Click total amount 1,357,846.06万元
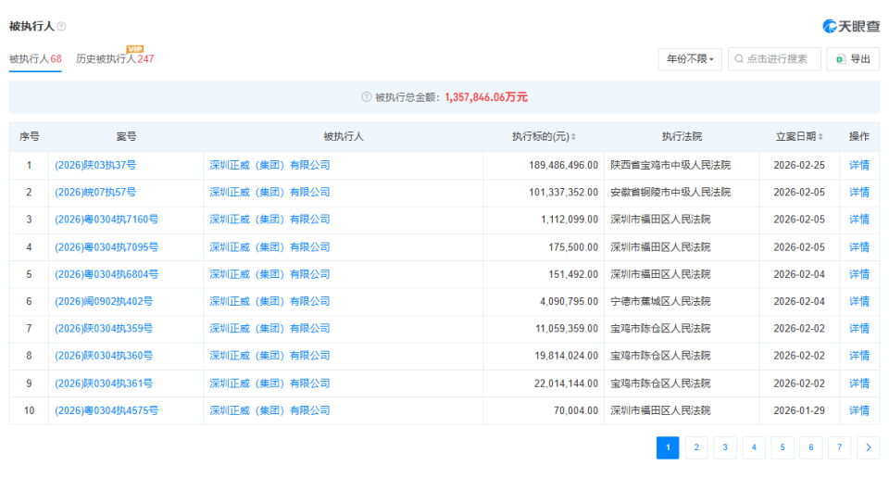The height and width of the screenshot is (478, 889). (x=486, y=97)
